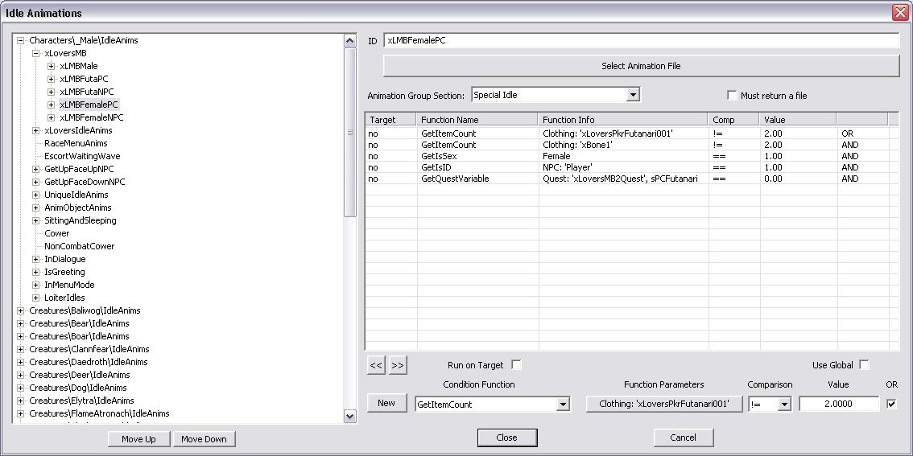Expand the xLMBFutaPC node
The image size is (913, 456).
(x=52, y=79)
